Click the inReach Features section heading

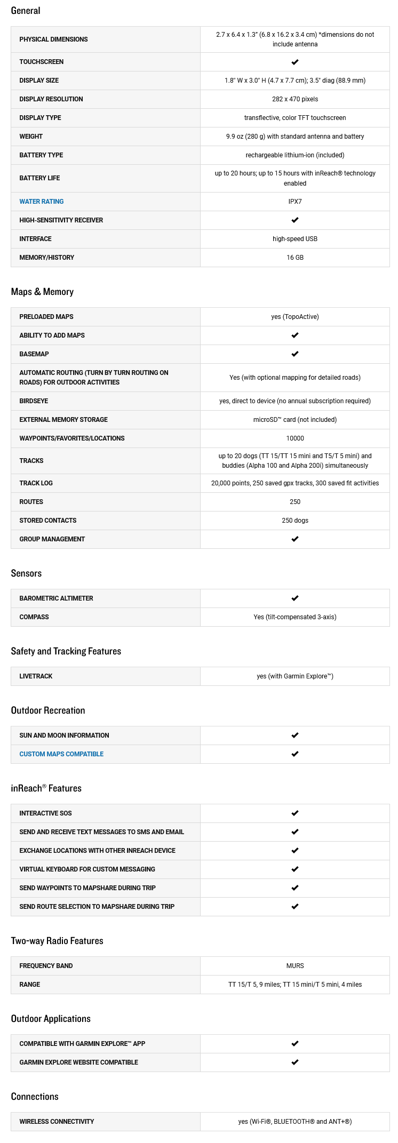(x=46, y=788)
